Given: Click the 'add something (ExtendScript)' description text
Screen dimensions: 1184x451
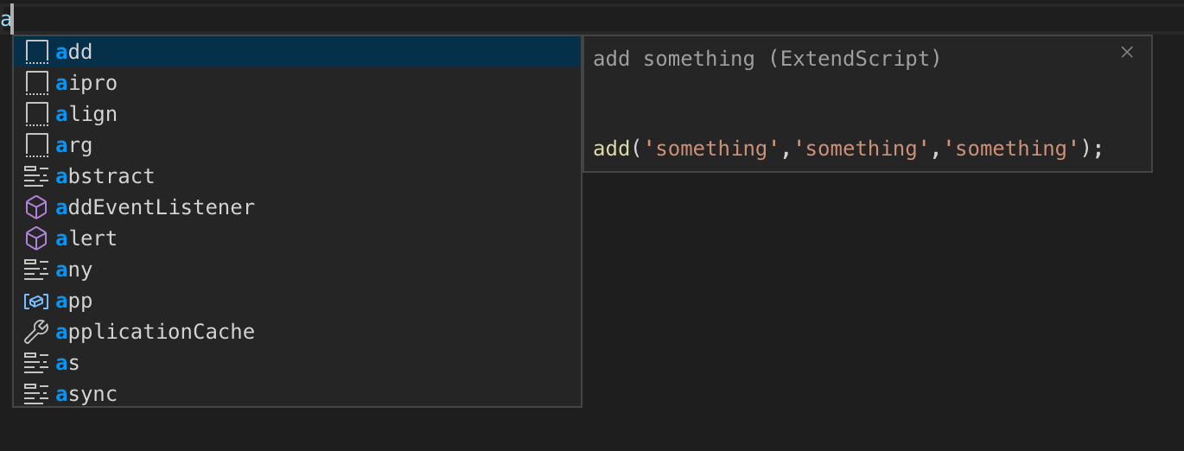Looking at the screenshot, I should pyautogui.click(x=767, y=59).
